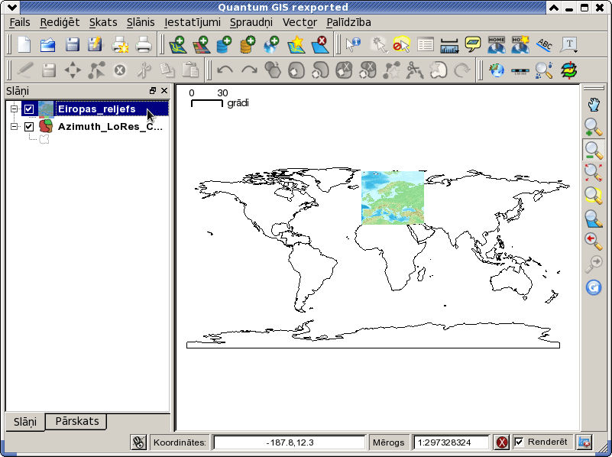Toggle visibility of Azimuth_LoRes_C layer
Image resolution: width=612 pixels, height=457 pixels.
(x=29, y=126)
